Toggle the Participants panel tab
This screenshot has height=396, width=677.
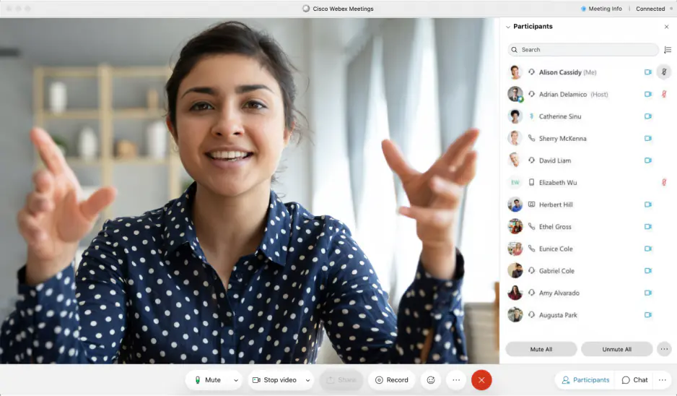point(585,380)
